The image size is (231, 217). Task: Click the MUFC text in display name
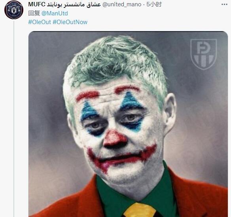37,5
